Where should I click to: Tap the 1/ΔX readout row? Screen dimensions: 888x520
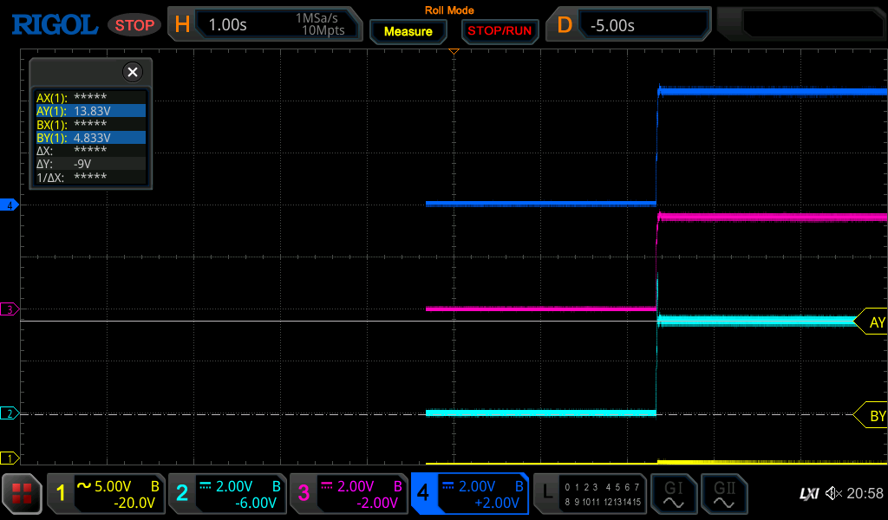point(90,177)
